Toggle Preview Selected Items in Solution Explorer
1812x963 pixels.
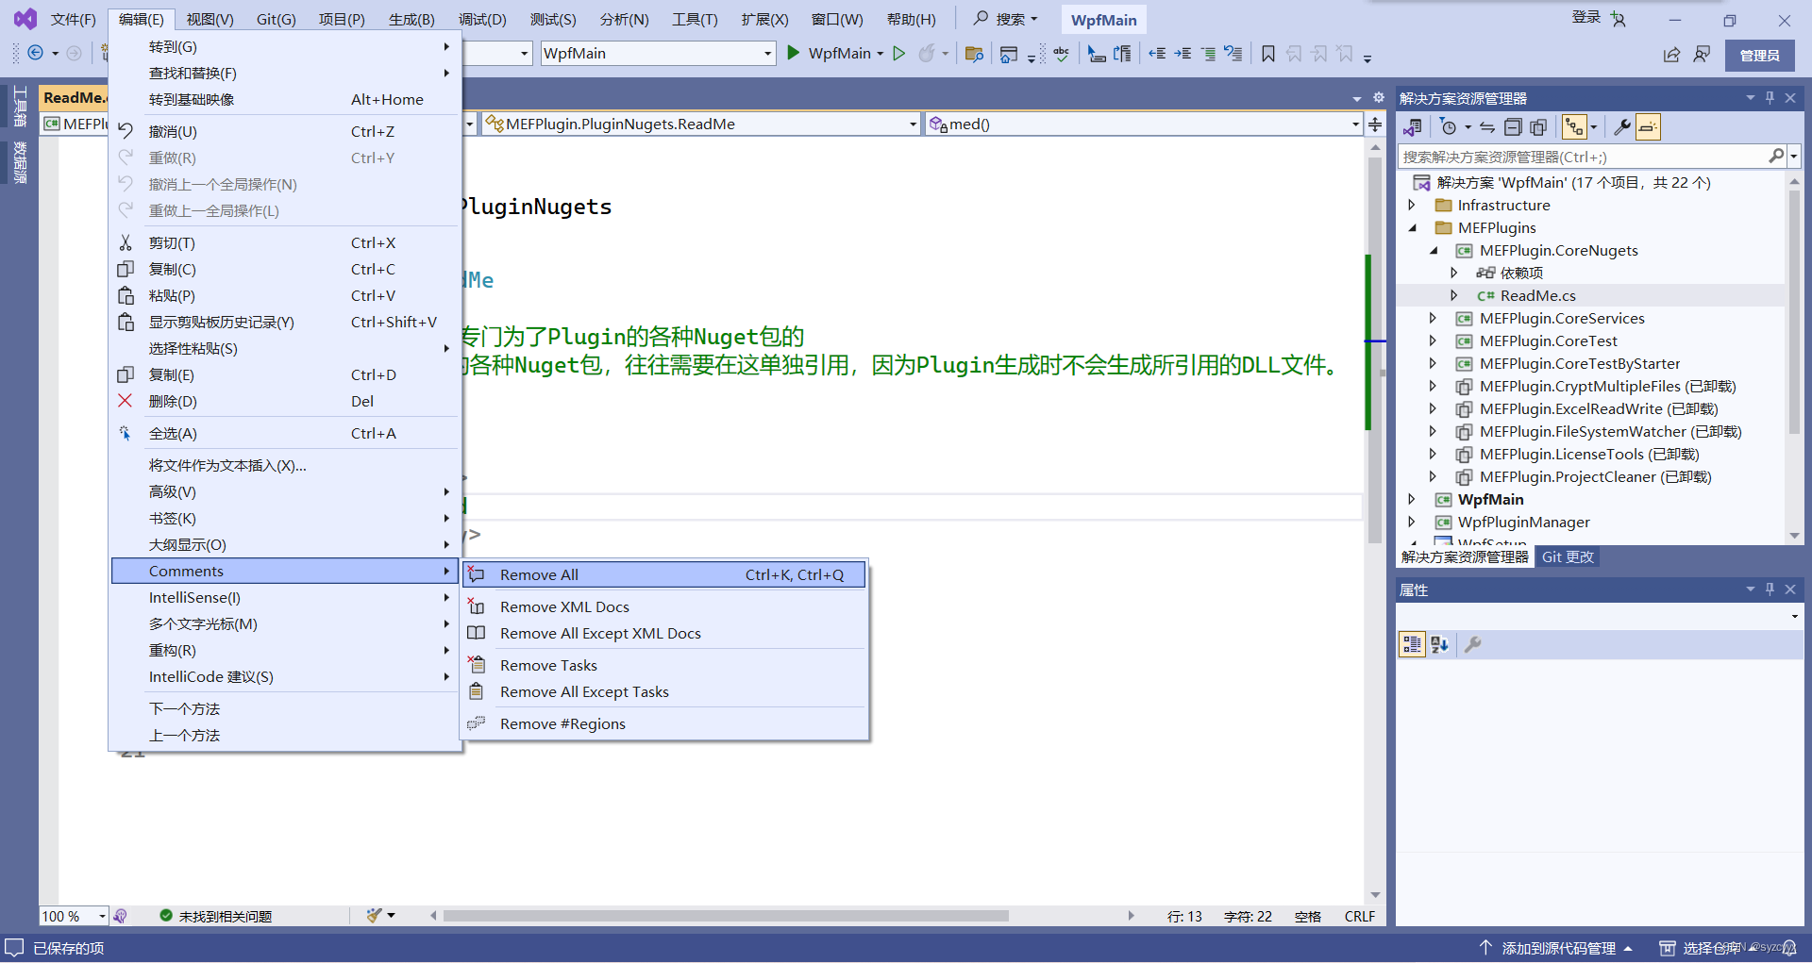pos(1647,126)
